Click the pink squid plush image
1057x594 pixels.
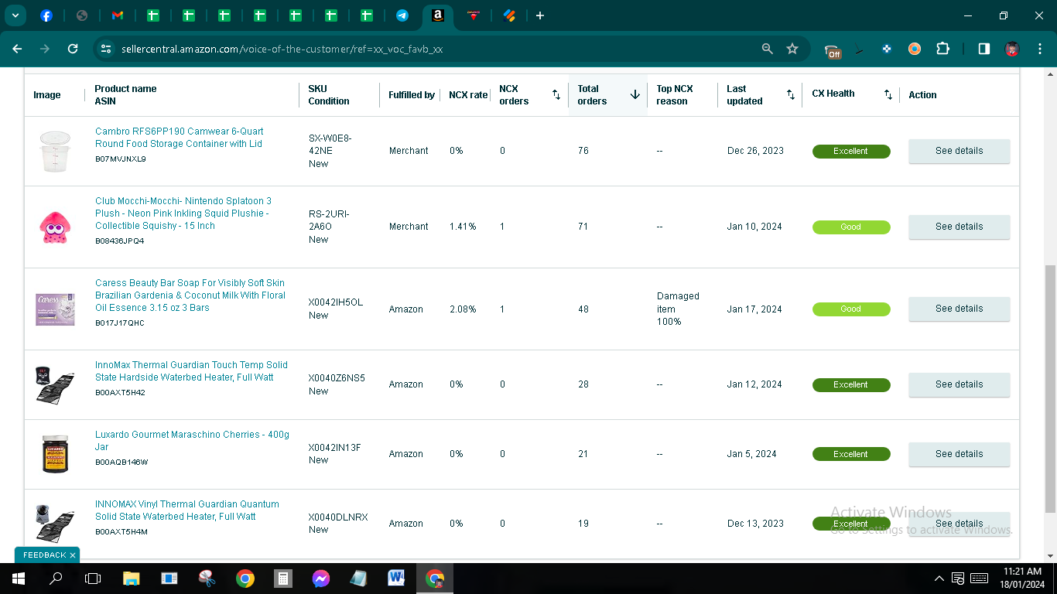click(x=55, y=227)
